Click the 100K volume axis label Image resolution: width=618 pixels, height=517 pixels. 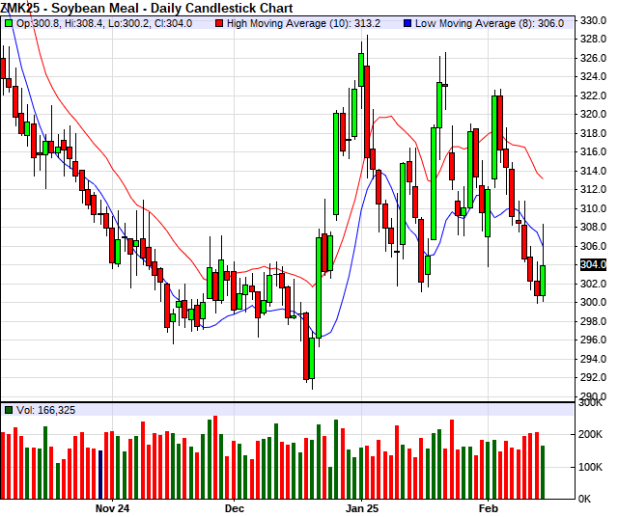[591, 467]
